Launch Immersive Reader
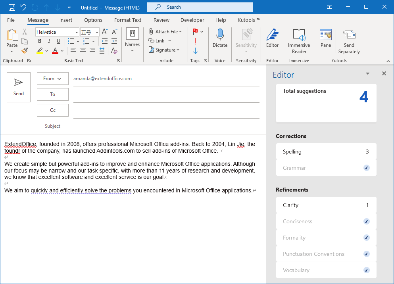 coord(299,41)
